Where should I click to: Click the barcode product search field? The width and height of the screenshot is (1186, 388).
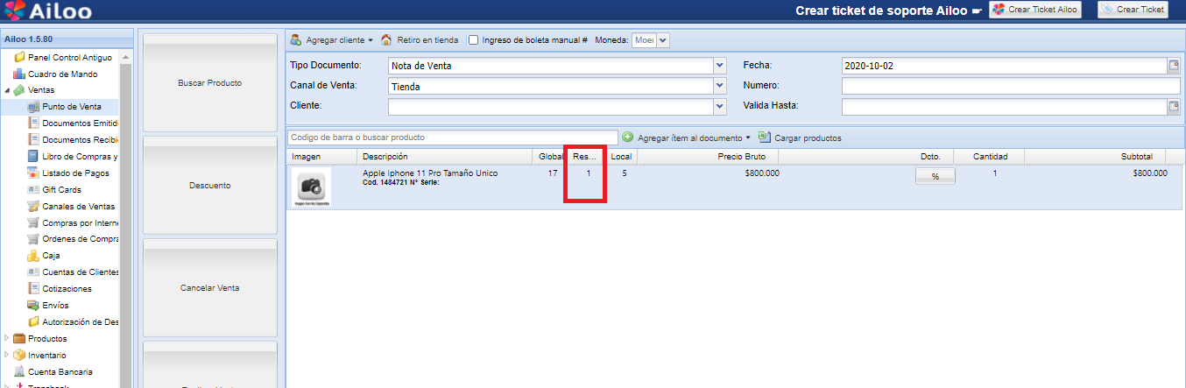(452, 138)
